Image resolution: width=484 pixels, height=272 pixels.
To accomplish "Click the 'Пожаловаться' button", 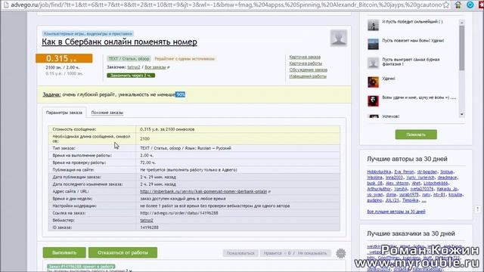I will pyautogui.click(x=240, y=253).
